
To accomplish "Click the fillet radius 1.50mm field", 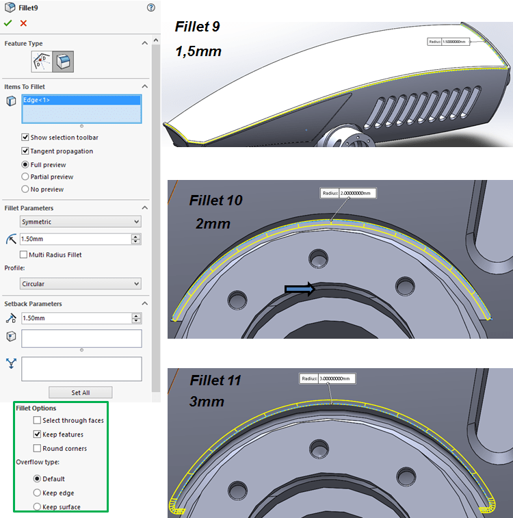I will tap(75, 239).
